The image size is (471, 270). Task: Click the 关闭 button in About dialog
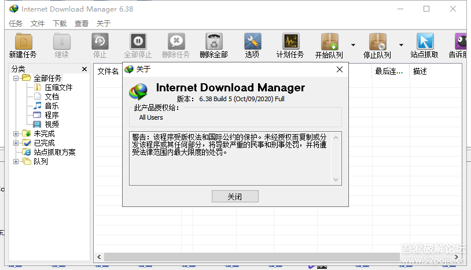(235, 197)
